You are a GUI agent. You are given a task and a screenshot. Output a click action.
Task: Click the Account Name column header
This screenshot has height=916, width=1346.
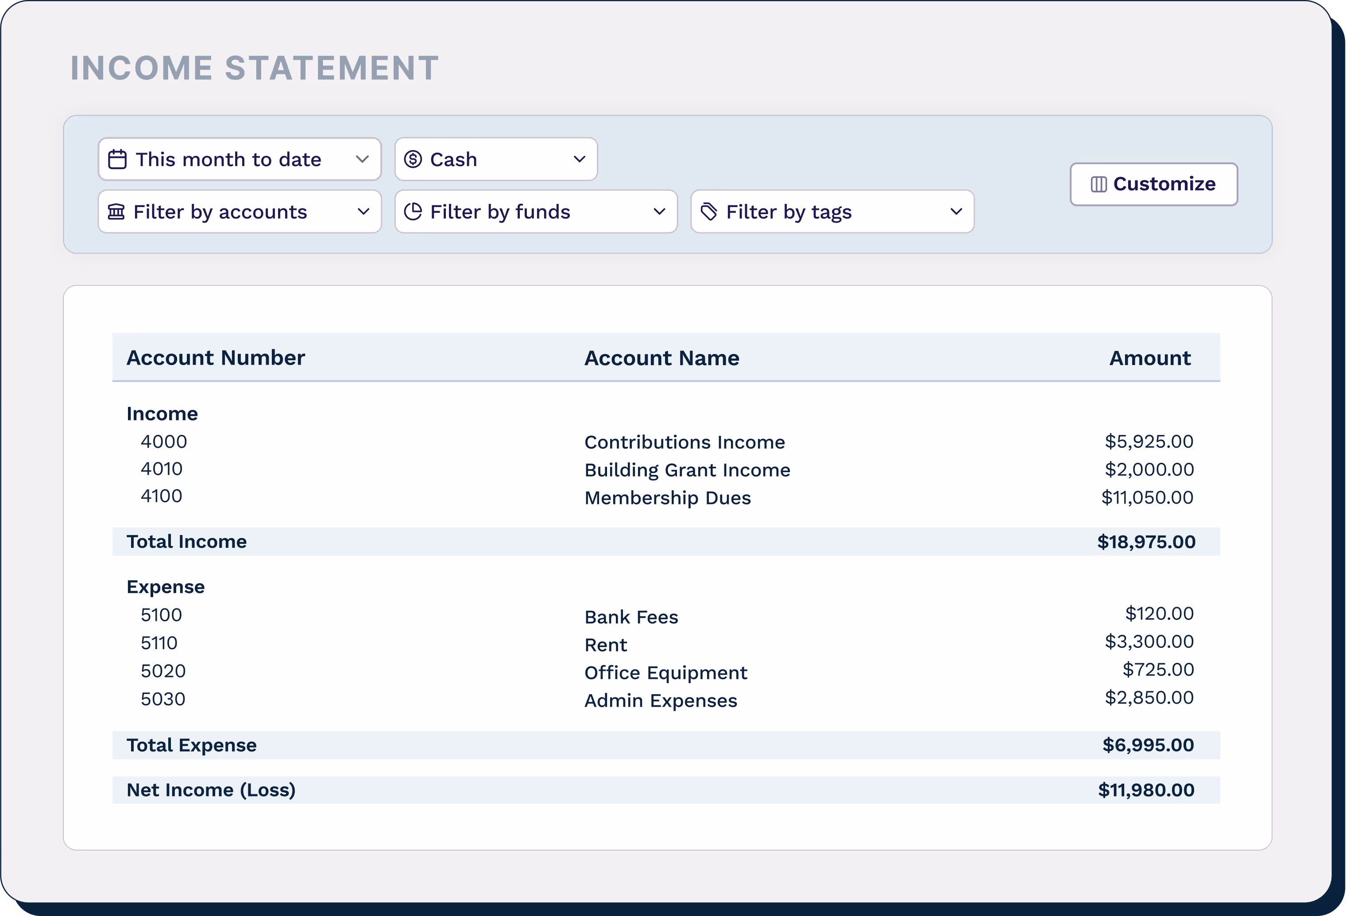tap(661, 358)
